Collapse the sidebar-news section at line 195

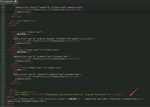point(5,32)
